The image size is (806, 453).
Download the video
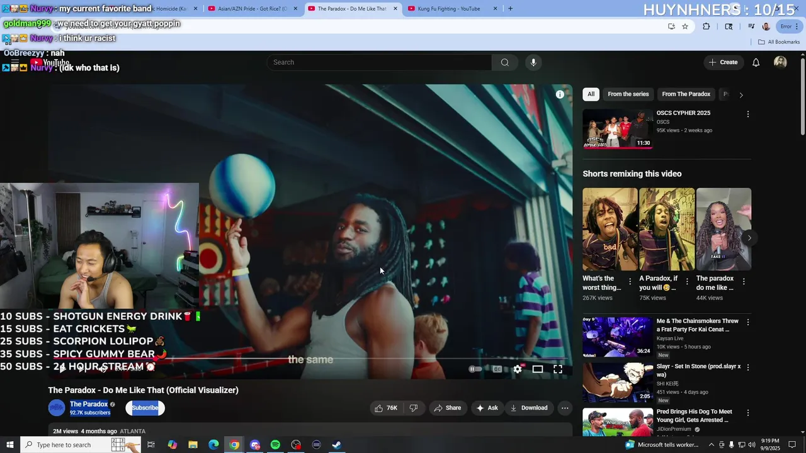529,408
